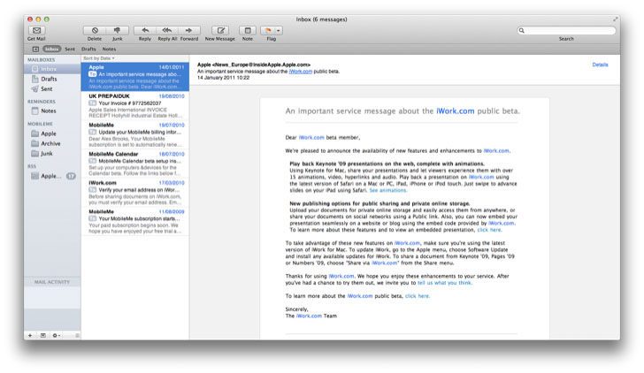
Task: Click the Reply arrow button
Action: pyautogui.click(x=145, y=30)
